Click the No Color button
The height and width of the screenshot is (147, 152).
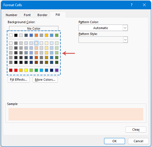(34, 28)
